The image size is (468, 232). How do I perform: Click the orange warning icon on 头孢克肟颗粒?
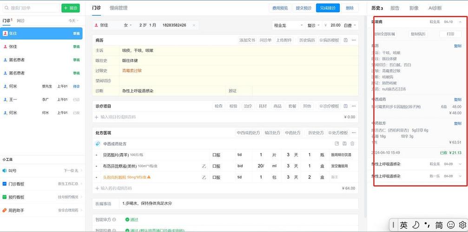click(x=149, y=177)
